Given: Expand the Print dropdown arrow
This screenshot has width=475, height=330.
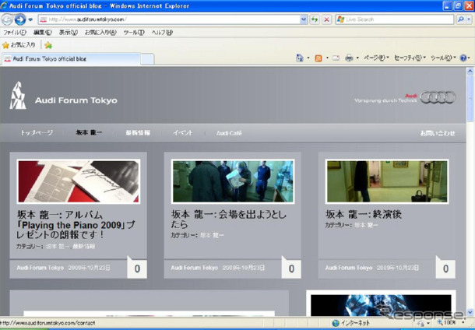Looking at the screenshot, I should [357, 58].
